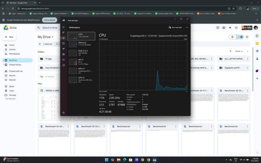Open a new Chrome tab
Image resolution: width=261 pixels, height=163 pixels.
[40, 3]
